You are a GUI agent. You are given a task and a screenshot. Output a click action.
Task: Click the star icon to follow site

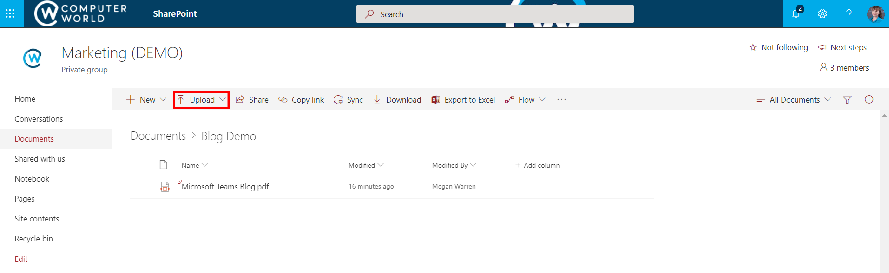click(x=753, y=47)
